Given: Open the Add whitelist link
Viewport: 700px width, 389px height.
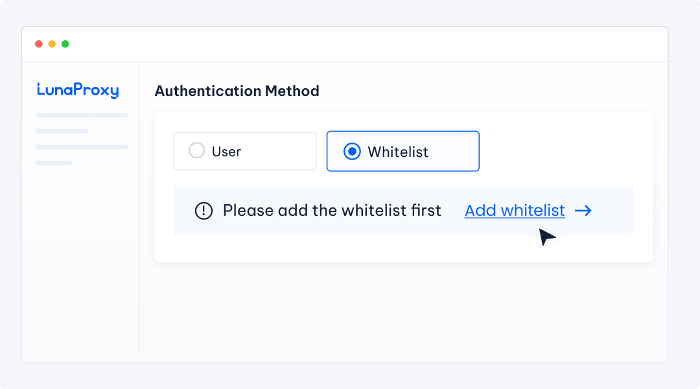Looking at the screenshot, I should [515, 211].
